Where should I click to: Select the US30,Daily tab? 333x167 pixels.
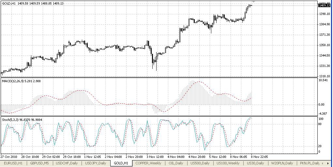[255, 163]
